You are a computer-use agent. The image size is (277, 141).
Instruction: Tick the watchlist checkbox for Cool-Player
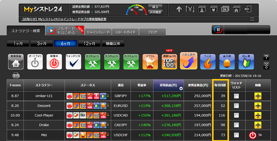(236, 115)
